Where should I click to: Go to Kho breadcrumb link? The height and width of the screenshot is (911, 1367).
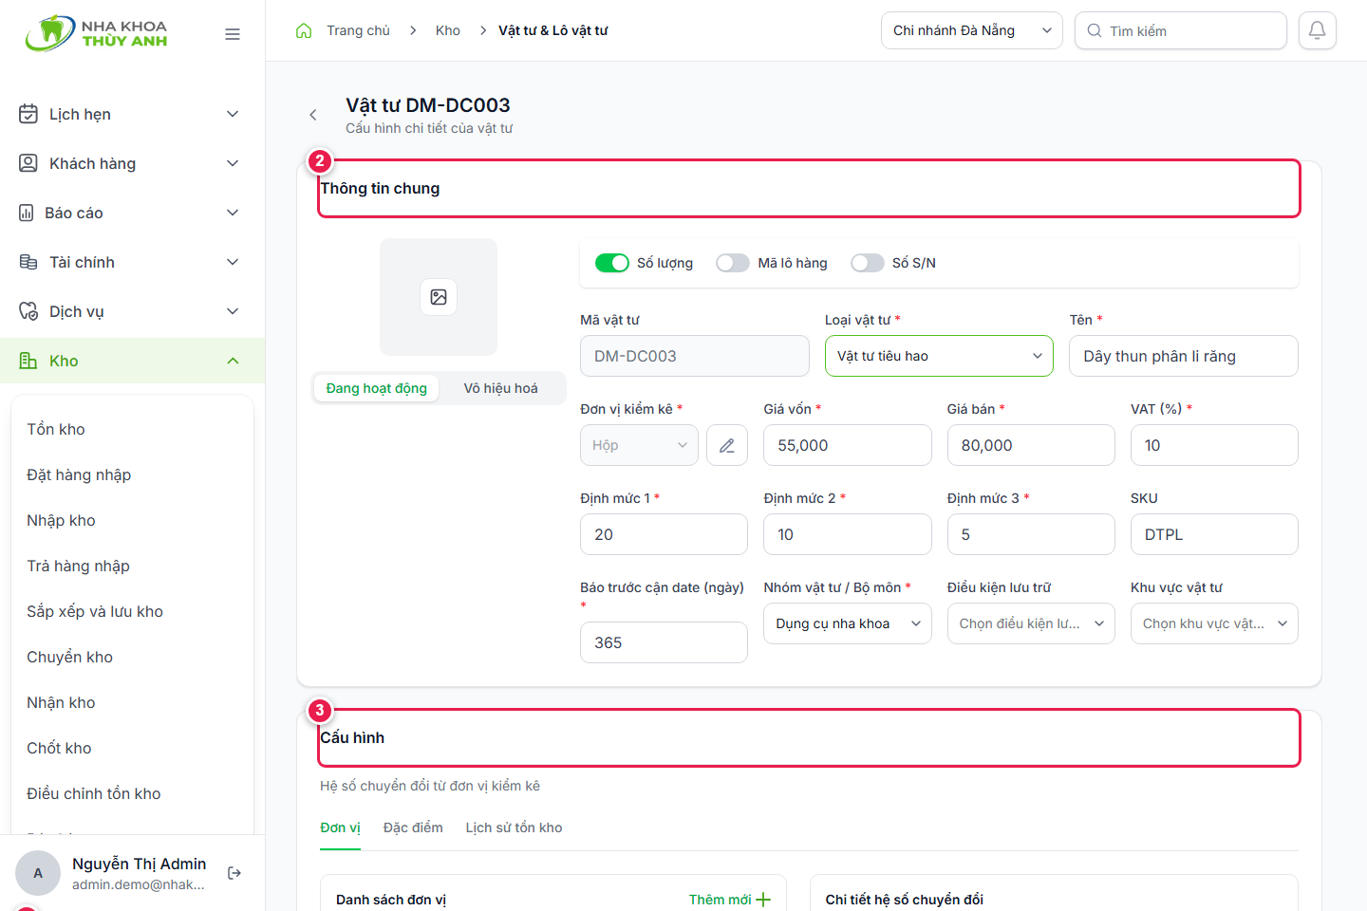(x=448, y=30)
